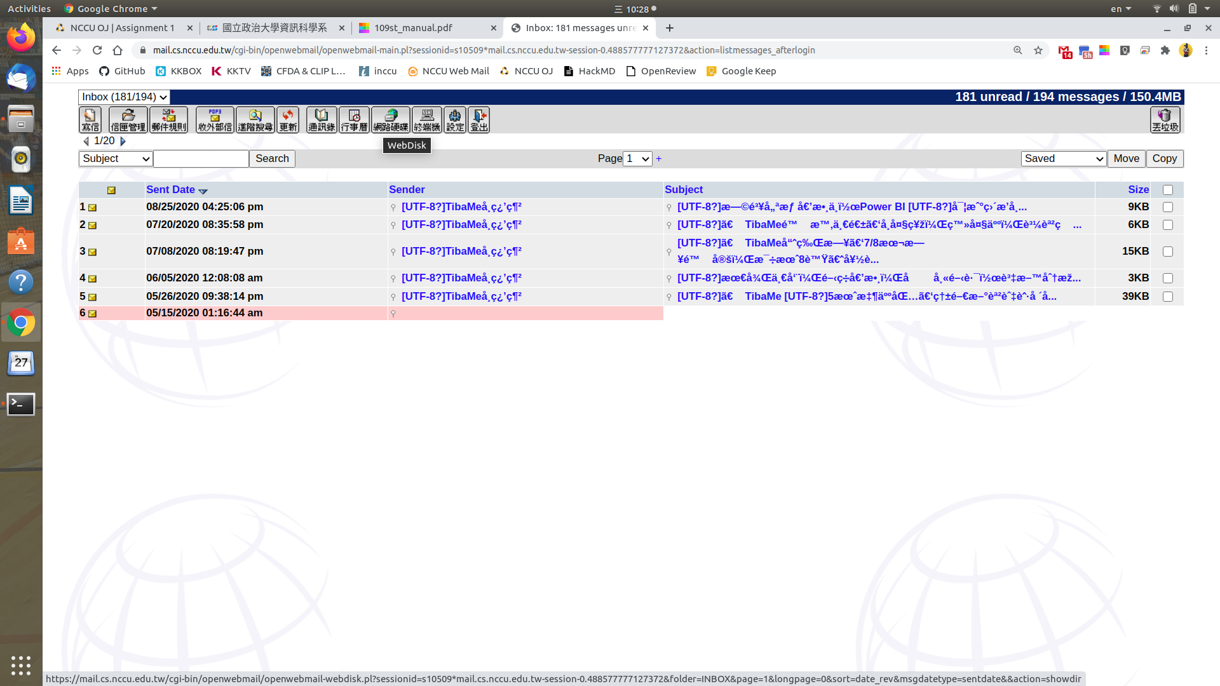
Task: Toggle select-all messages checkbox in header
Action: [1168, 190]
